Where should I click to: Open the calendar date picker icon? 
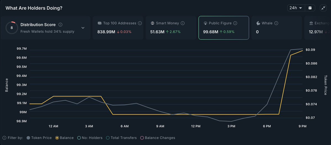point(310,8)
